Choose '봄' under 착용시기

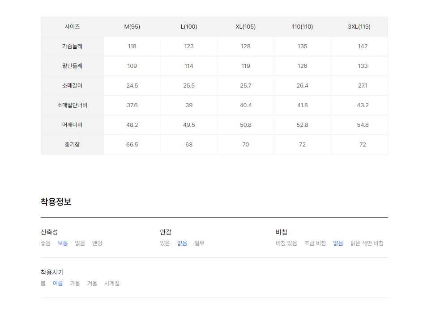[43, 283]
